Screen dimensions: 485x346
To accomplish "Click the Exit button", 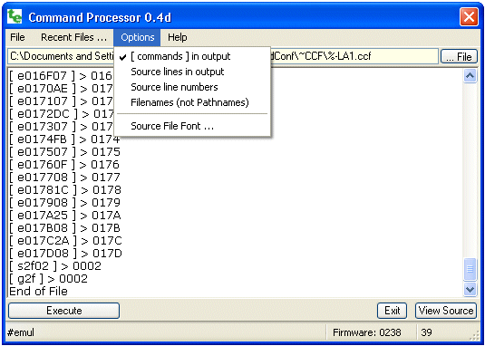I will click(392, 311).
